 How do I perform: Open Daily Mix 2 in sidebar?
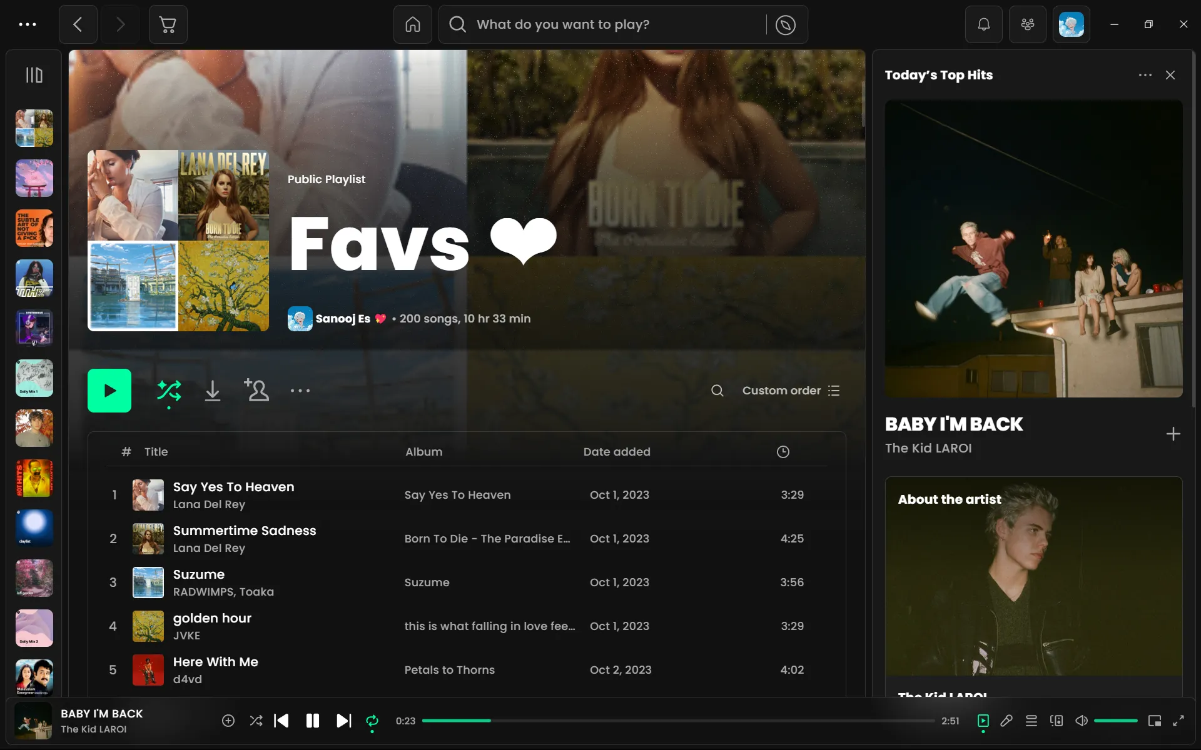coord(34,628)
